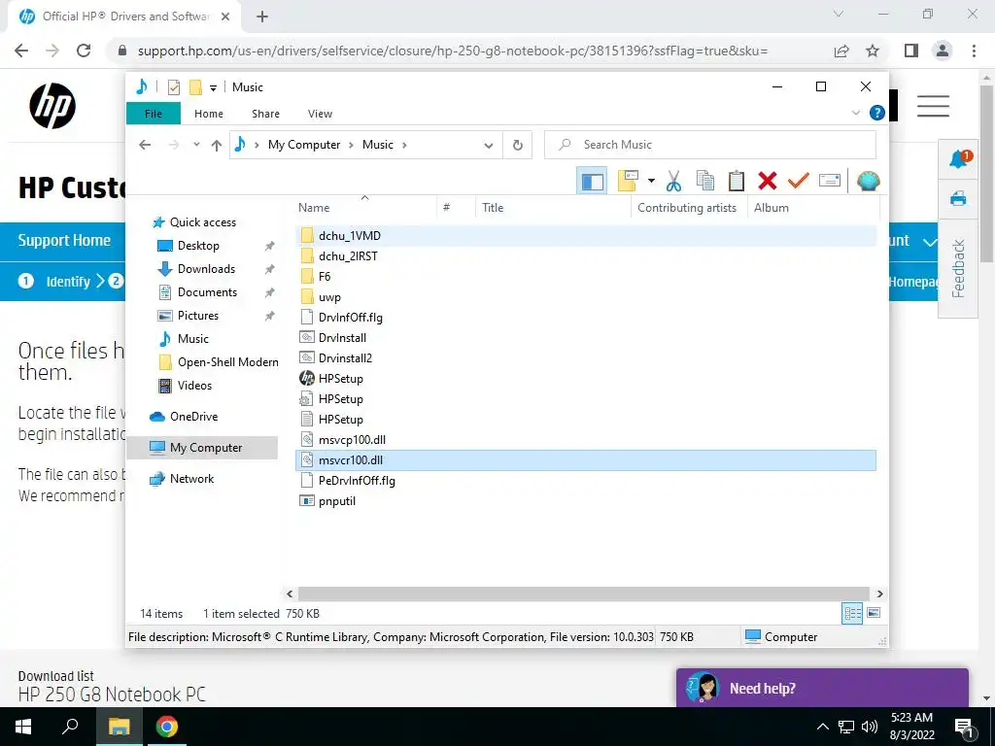Image resolution: width=995 pixels, height=746 pixels.
Task: Switch to details view icon in status bar
Action: coord(852,614)
